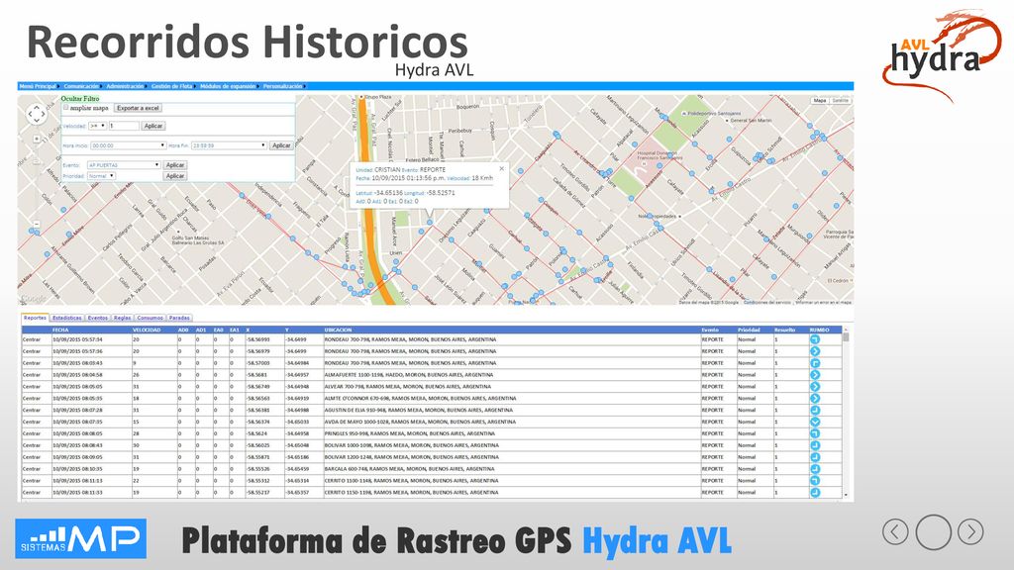The width and height of the screenshot is (1014, 570).
Task: Click the center circle slide button
Action: tap(933, 531)
